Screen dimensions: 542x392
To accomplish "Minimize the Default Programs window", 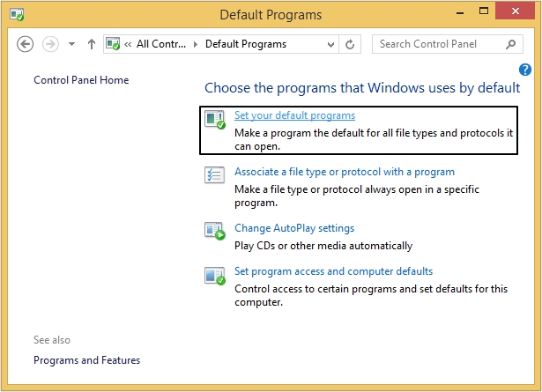I will [x=460, y=11].
